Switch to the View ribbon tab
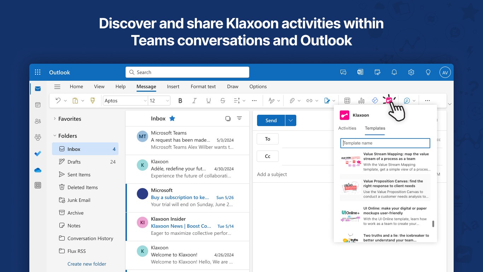Screen dimensions: 483x272 click(x=99, y=86)
